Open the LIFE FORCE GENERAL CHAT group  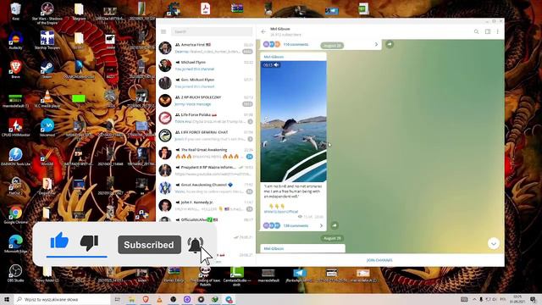tap(206, 136)
